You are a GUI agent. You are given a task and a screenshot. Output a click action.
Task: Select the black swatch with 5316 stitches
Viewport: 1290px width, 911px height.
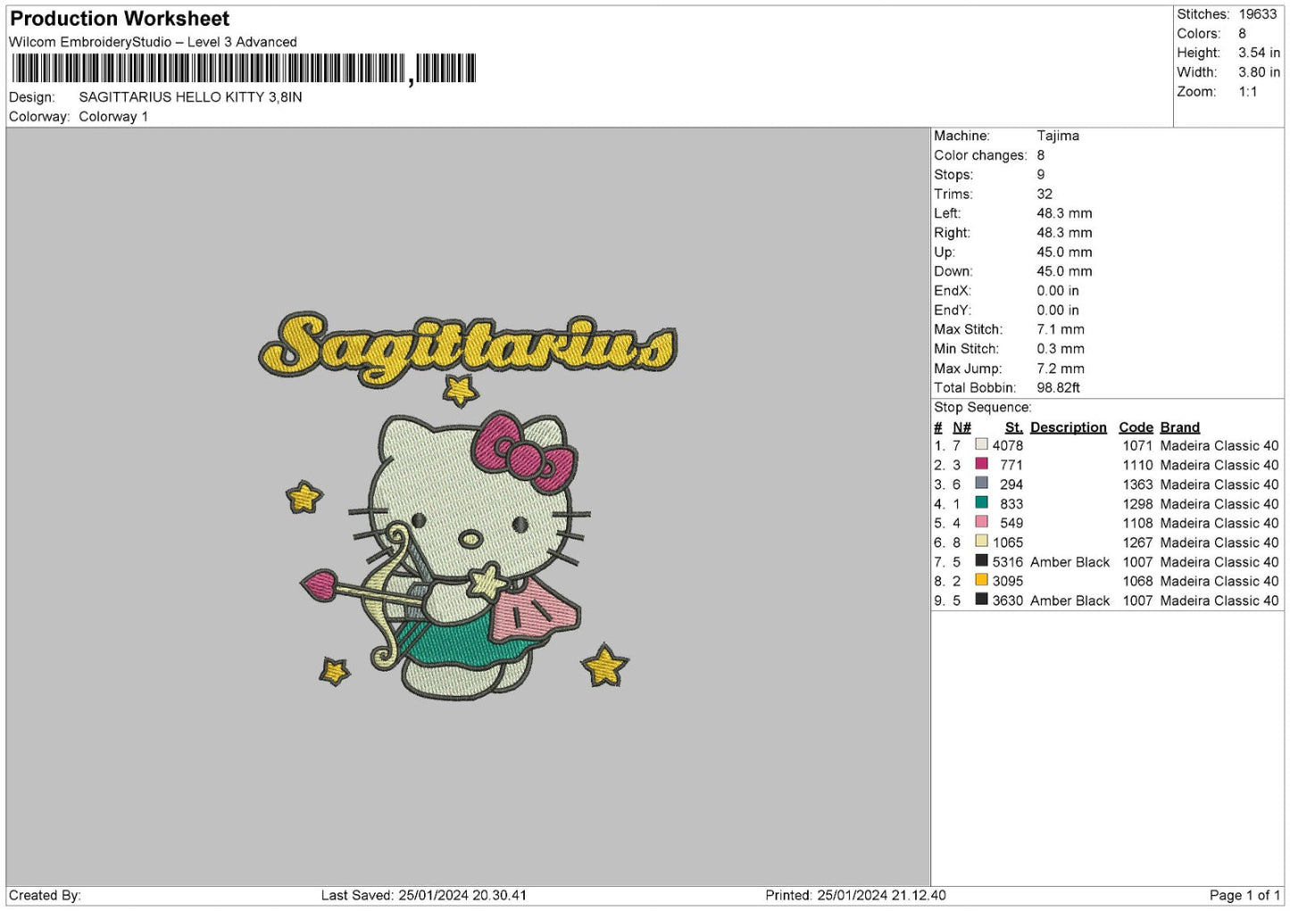(981, 561)
